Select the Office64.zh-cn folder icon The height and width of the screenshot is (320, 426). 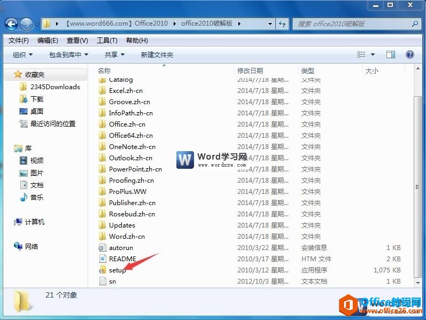click(102, 136)
